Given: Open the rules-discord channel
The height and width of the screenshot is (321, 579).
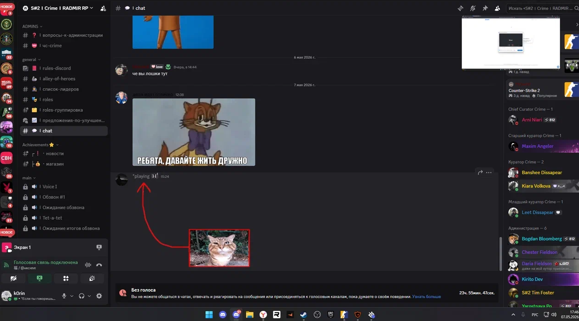Looking at the screenshot, I should [64, 68].
